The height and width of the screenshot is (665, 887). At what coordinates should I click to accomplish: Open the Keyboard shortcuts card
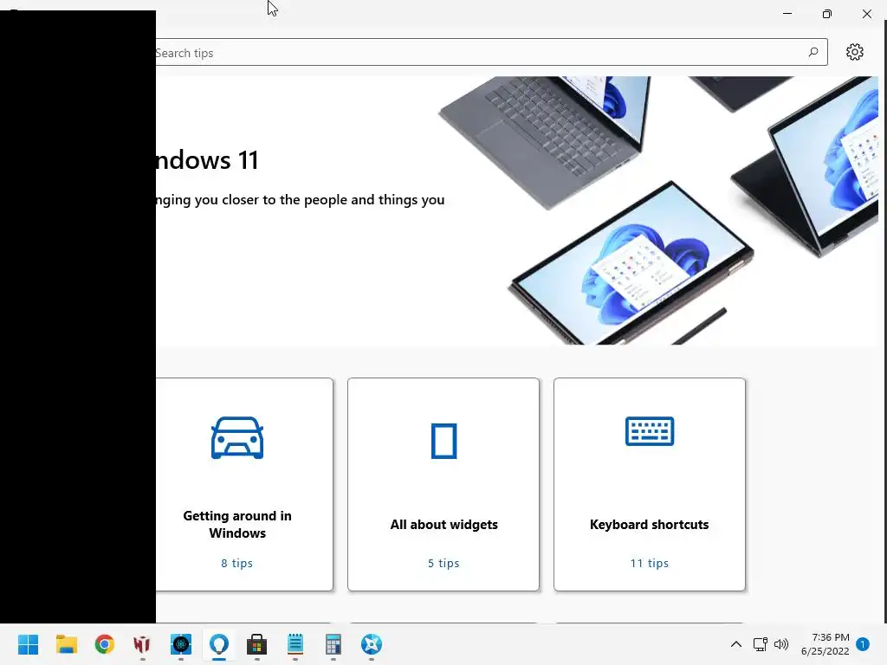650,485
